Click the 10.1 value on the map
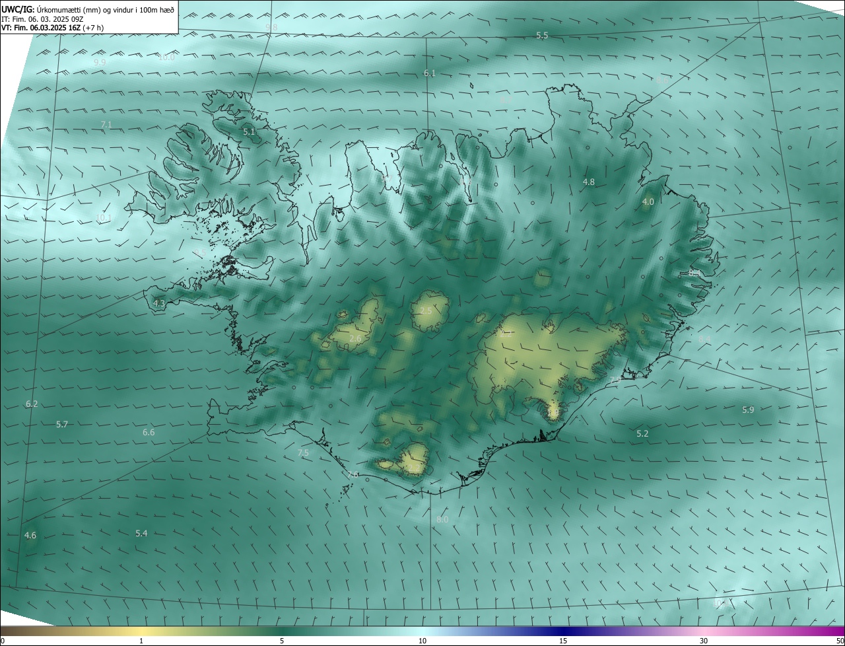The image size is (845, 646). click(x=104, y=217)
